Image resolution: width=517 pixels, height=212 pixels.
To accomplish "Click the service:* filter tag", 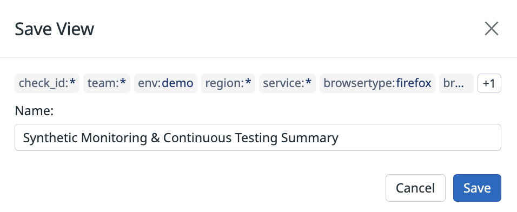I will (288, 83).
